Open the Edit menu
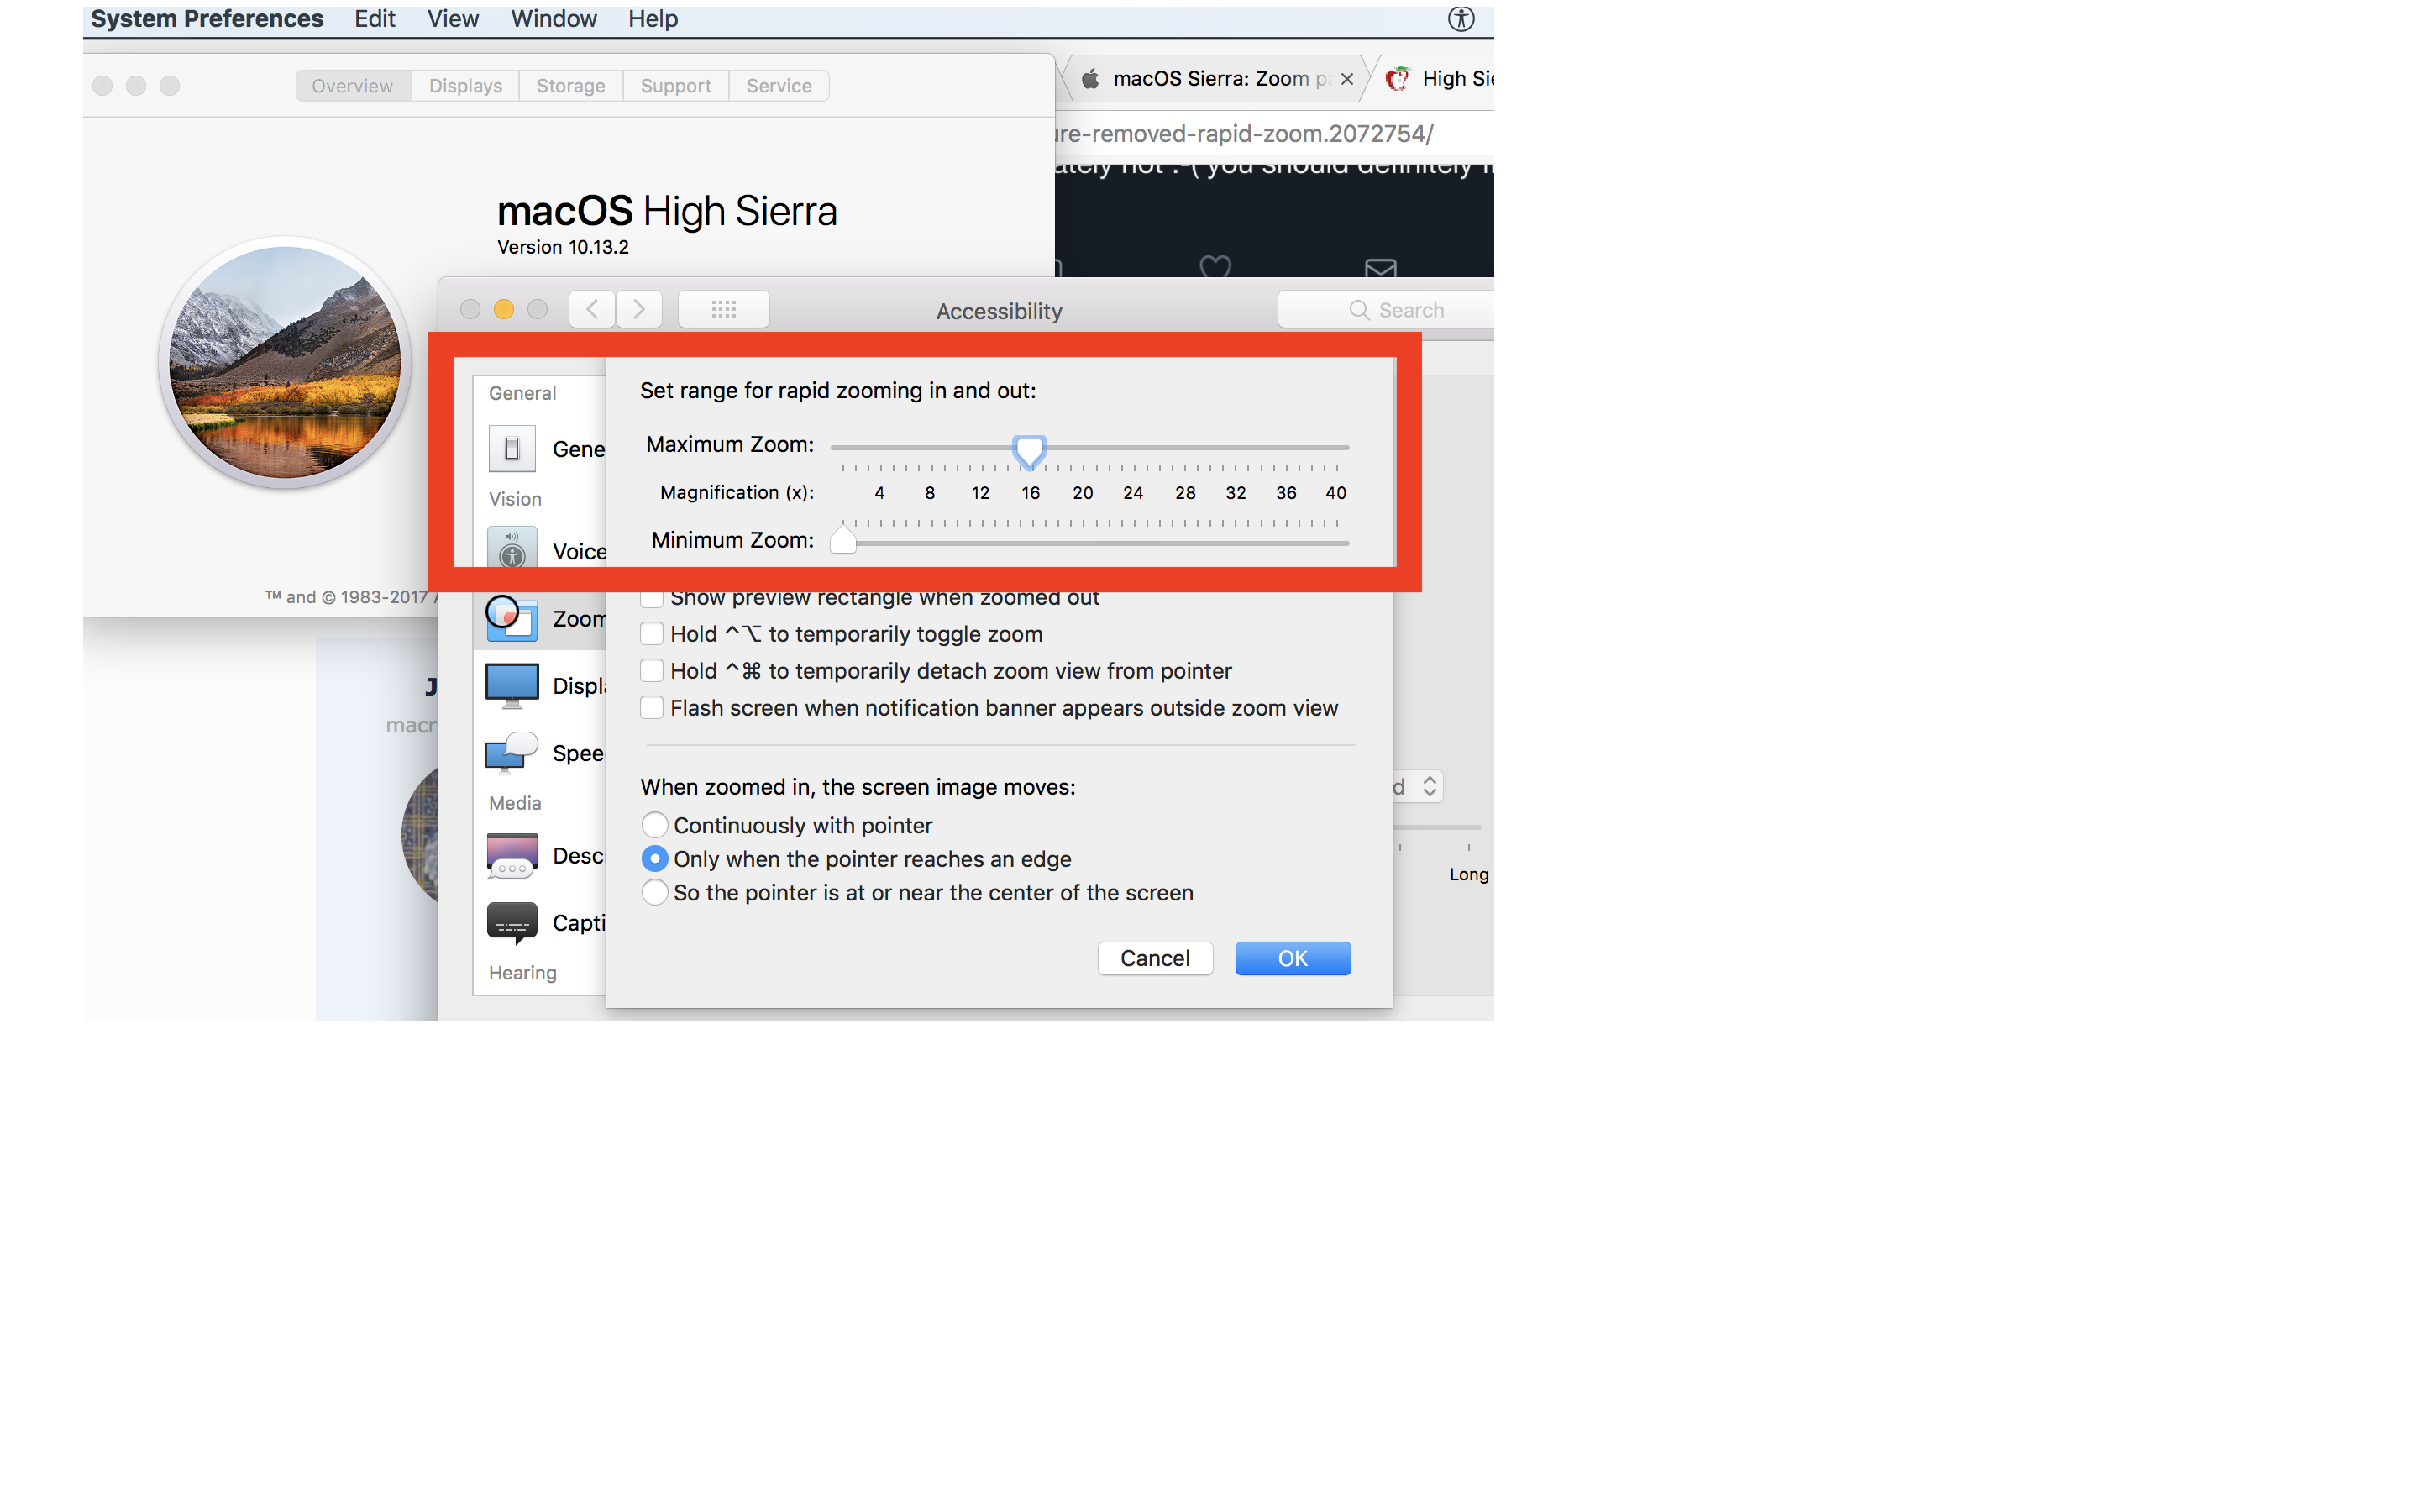Viewport: 2419px width, 1512px height. click(x=375, y=19)
